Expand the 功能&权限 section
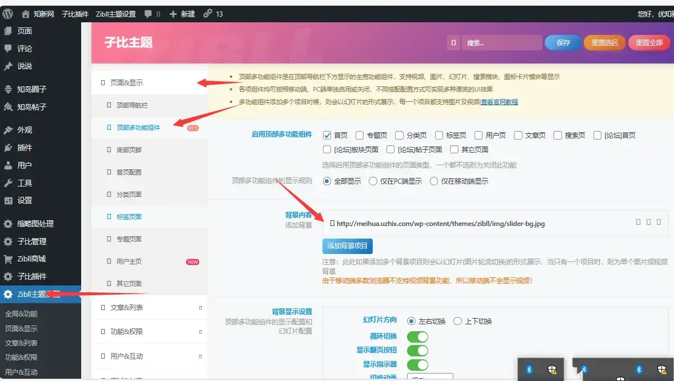The height and width of the screenshot is (381, 674). click(150, 332)
